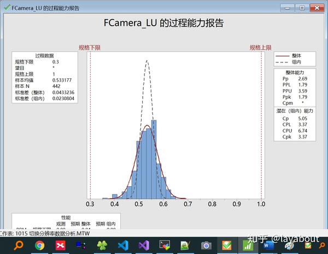Click the x-axis tick label 0.8
Viewport: 328px width, 254px height.
point(212,204)
